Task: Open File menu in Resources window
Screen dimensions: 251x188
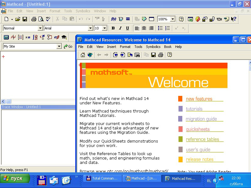Action: point(81,47)
